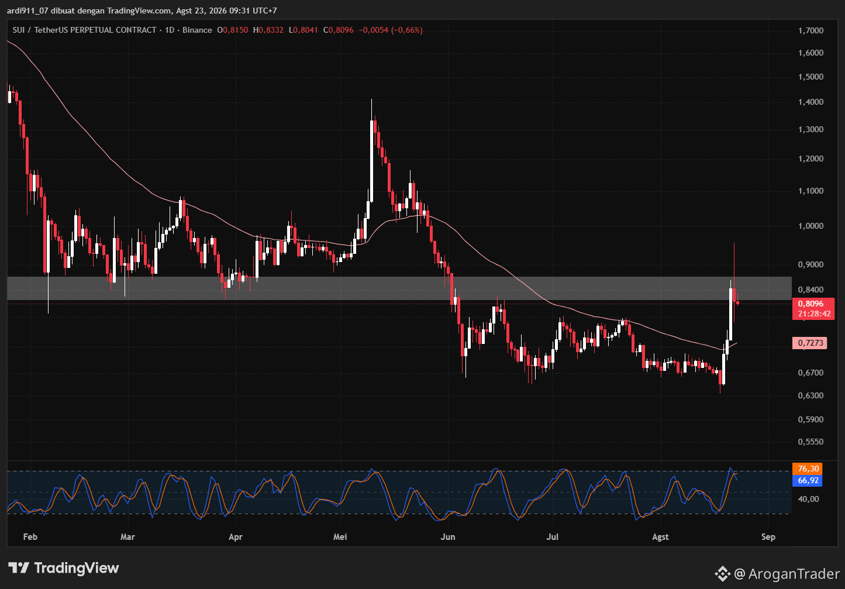845x589 pixels.
Task: Click the 40,00 level on the oscillator scale
Action: [x=808, y=499]
